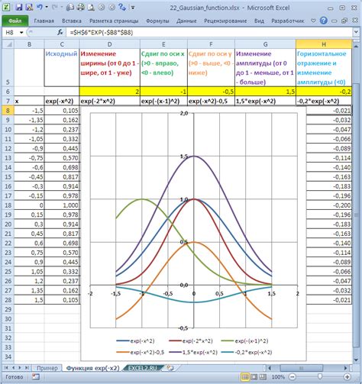Open the Формулы ribbon tab
The image size is (362, 384).
pyautogui.click(x=157, y=21)
